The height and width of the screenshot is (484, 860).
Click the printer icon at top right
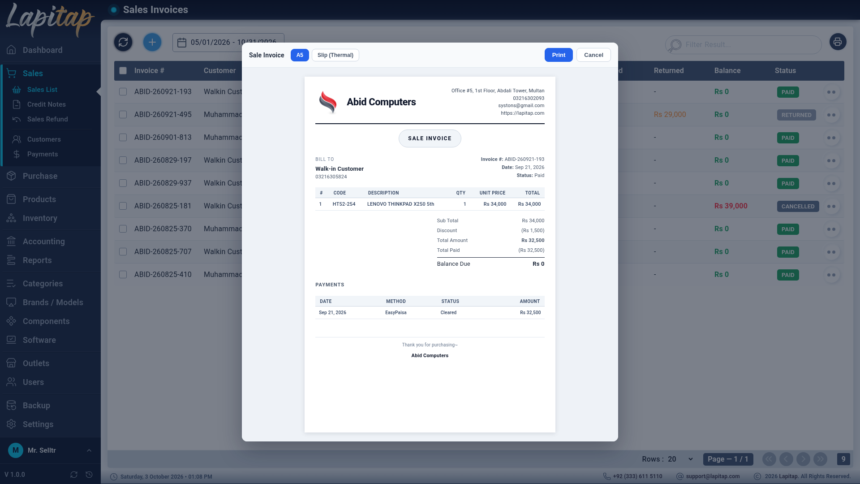(838, 42)
